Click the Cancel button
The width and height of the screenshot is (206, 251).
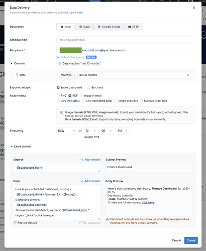[x=176, y=240]
